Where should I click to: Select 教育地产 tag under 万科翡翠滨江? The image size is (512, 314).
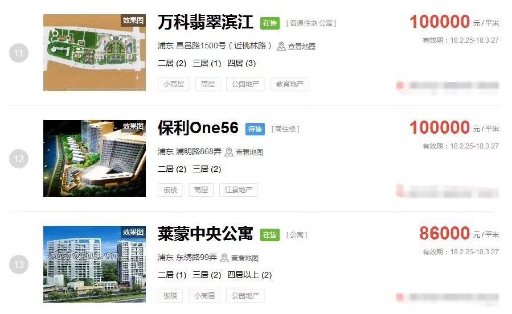(x=290, y=84)
